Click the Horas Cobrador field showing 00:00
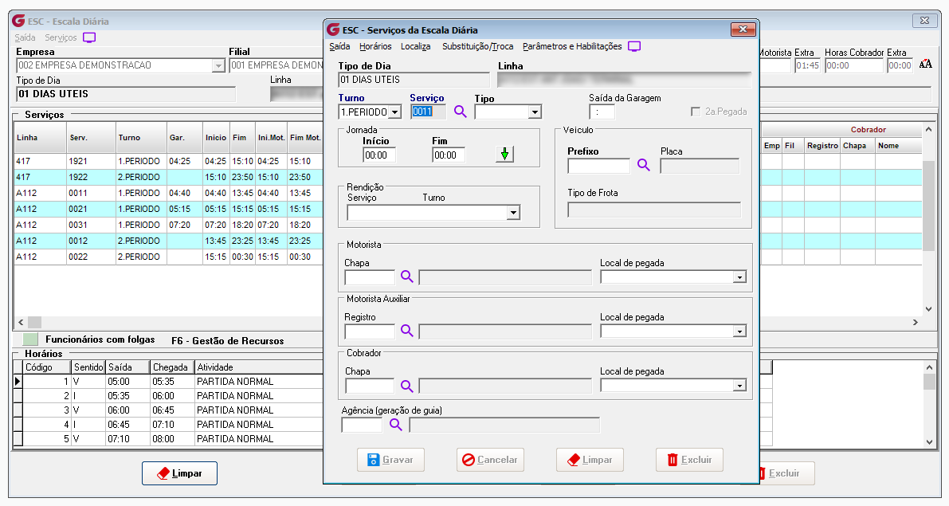The image size is (949, 506). (x=854, y=66)
